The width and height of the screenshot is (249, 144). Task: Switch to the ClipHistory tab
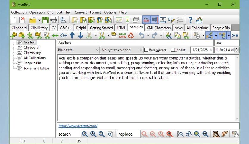pyautogui.click(x=39, y=28)
